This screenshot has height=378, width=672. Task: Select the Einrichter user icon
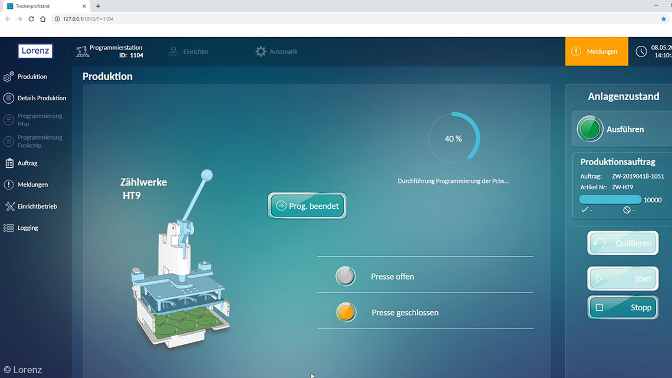pos(173,52)
